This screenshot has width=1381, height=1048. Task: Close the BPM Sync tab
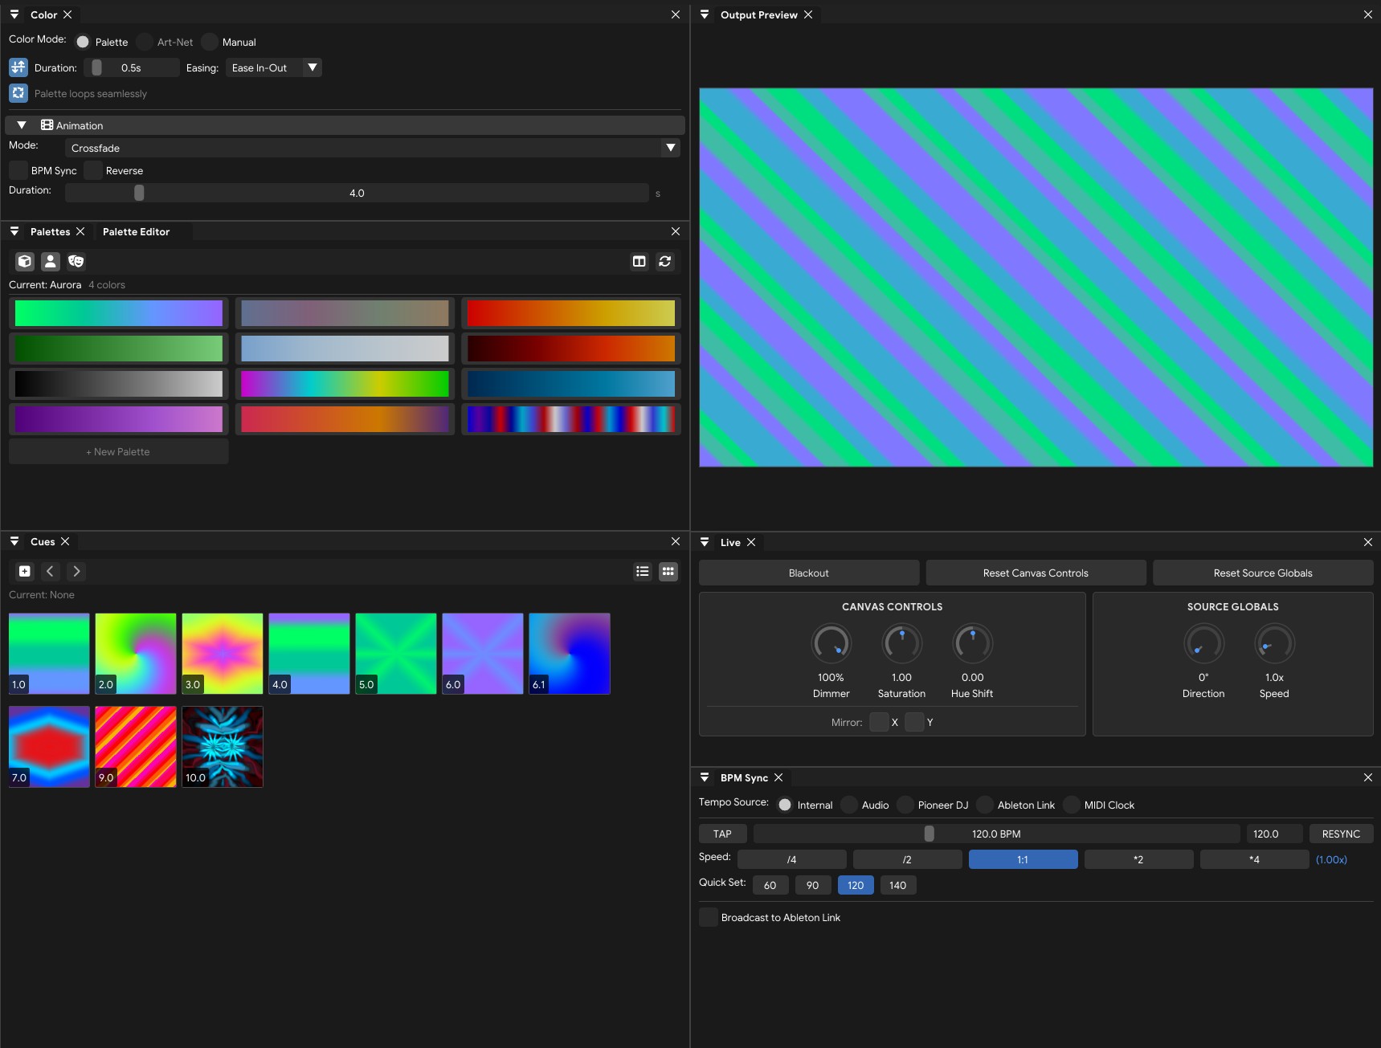[778, 777]
